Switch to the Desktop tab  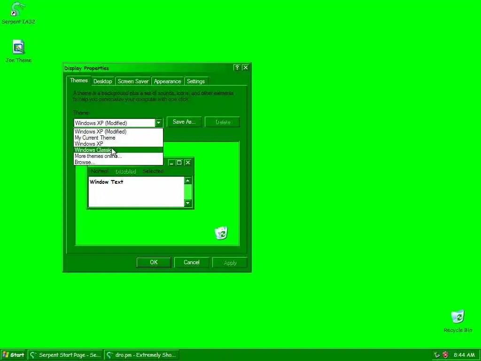[103, 81]
